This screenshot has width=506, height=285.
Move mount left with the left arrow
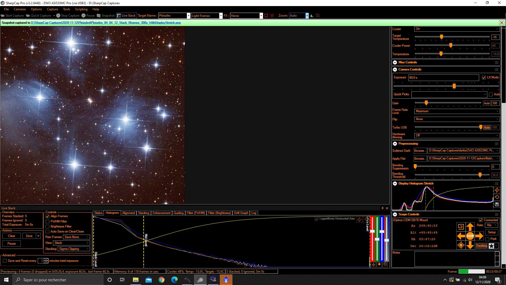coord(461,236)
